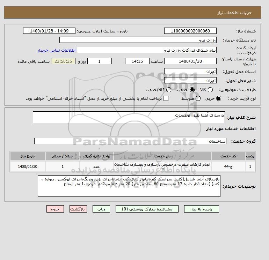
Task: Click the تعداد / مقدار column header
Action: pyautogui.click(x=63, y=156)
